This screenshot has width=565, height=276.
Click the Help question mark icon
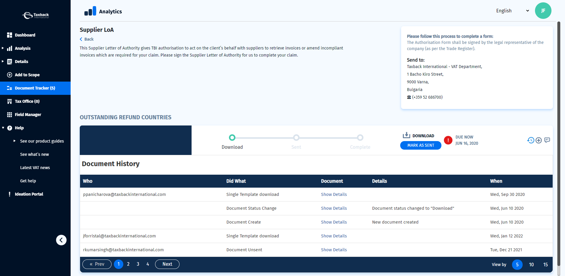pos(10,128)
